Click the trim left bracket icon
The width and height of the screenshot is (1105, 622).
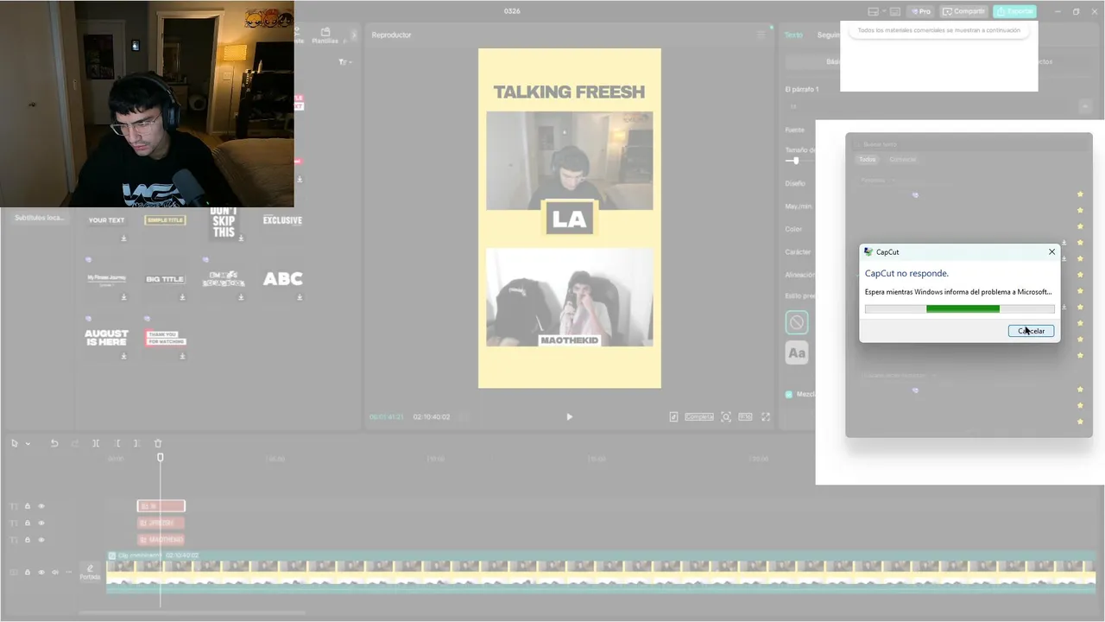point(117,443)
